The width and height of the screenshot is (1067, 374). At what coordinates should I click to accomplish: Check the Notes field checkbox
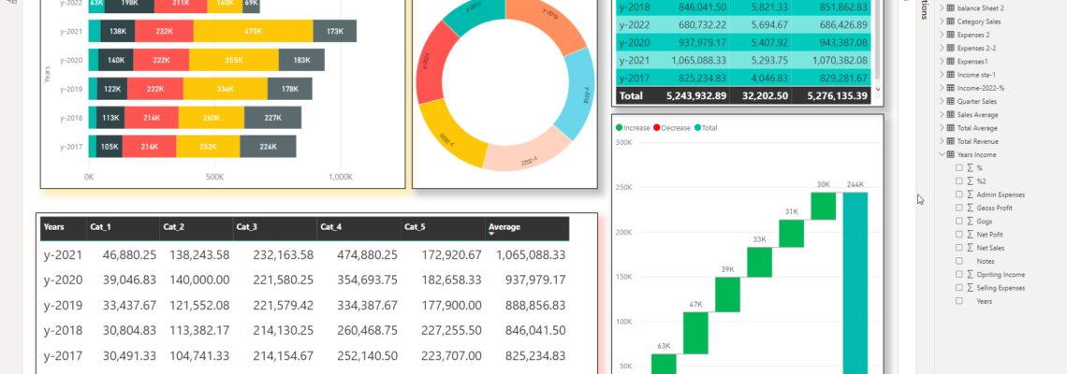pos(958,261)
